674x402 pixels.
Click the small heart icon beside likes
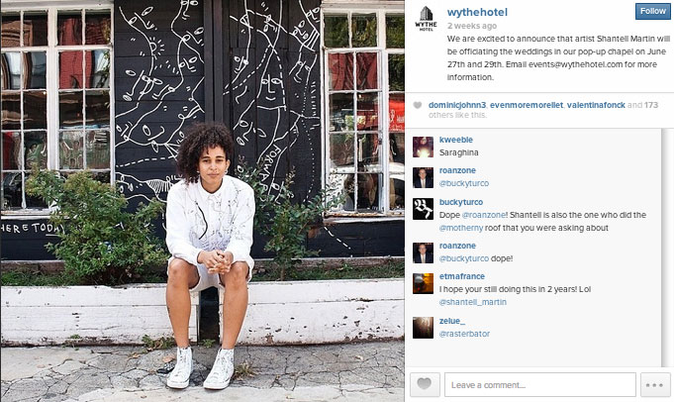click(x=418, y=105)
